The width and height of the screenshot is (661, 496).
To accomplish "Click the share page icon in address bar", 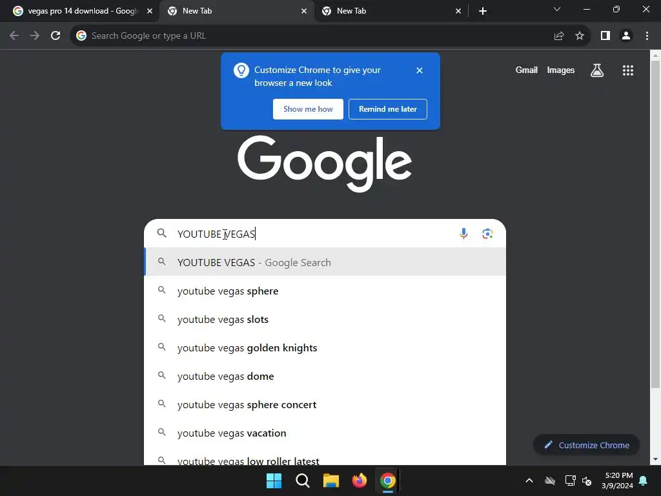I will tap(559, 36).
